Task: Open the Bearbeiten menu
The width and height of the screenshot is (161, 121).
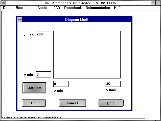Action: pos(25,8)
